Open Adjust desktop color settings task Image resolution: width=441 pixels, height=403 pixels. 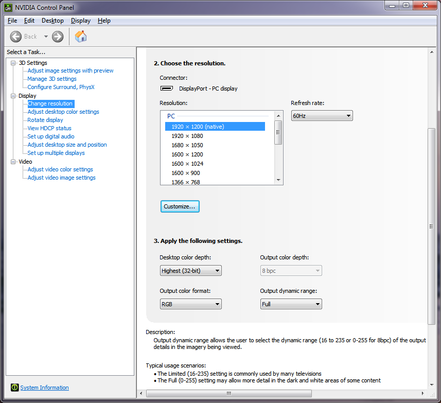(x=63, y=112)
